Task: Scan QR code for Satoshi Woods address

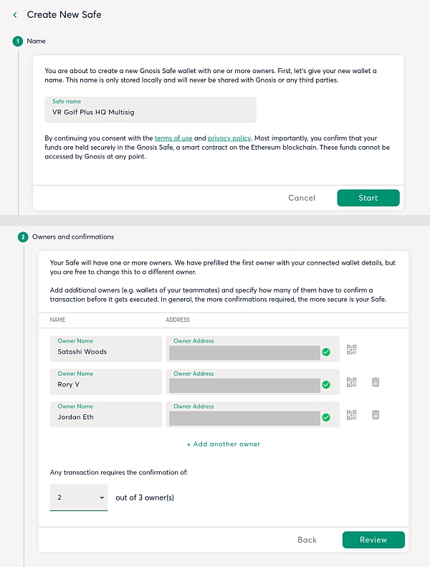Action: click(351, 350)
